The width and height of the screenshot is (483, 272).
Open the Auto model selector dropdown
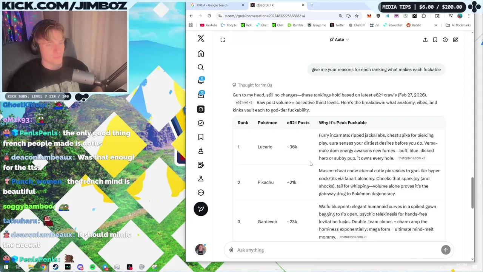click(339, 39)
